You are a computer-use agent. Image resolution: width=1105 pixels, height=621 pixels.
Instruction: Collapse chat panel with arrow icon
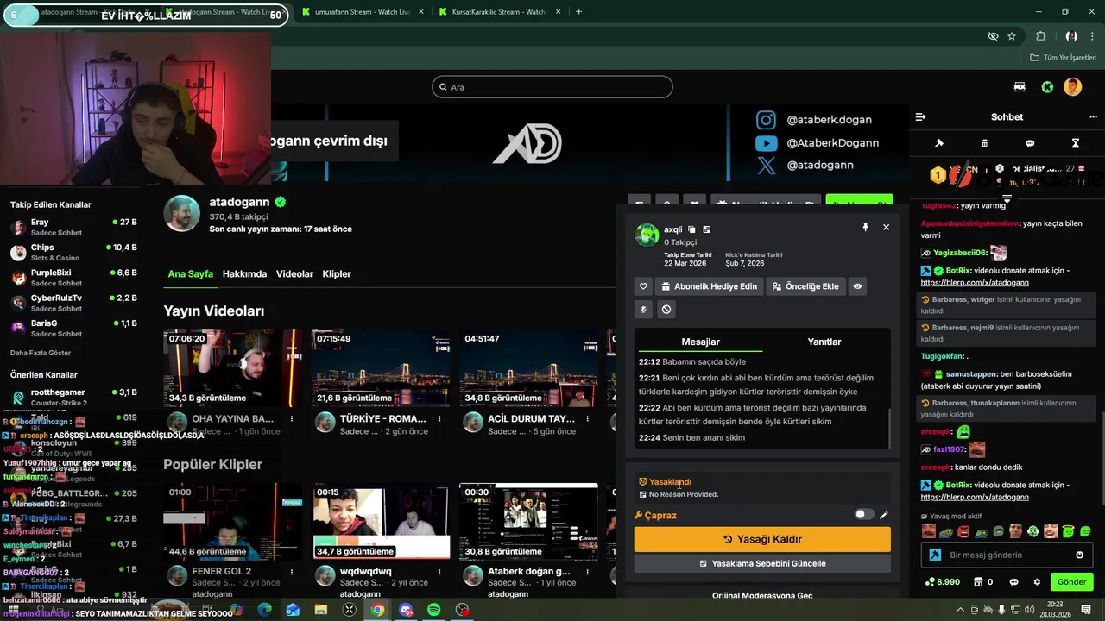(920, 116)
